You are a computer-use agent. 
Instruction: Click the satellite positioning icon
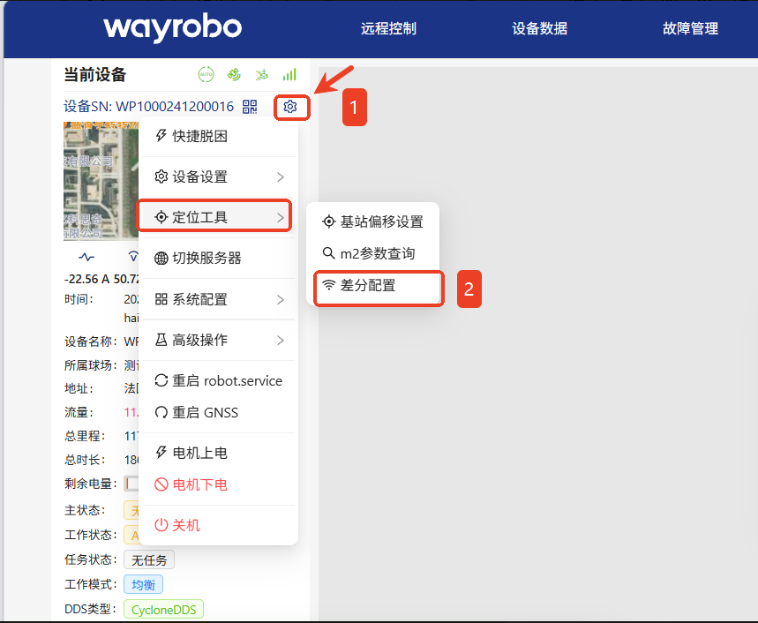click(x=261, y=74)
